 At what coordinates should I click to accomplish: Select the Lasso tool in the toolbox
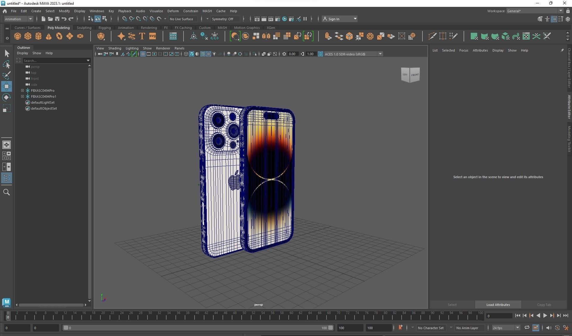7,64
